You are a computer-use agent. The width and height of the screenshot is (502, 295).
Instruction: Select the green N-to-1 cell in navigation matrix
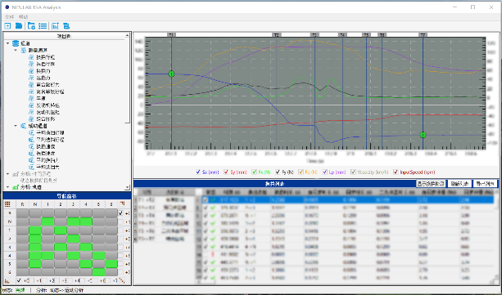click(x=47, y=221)
